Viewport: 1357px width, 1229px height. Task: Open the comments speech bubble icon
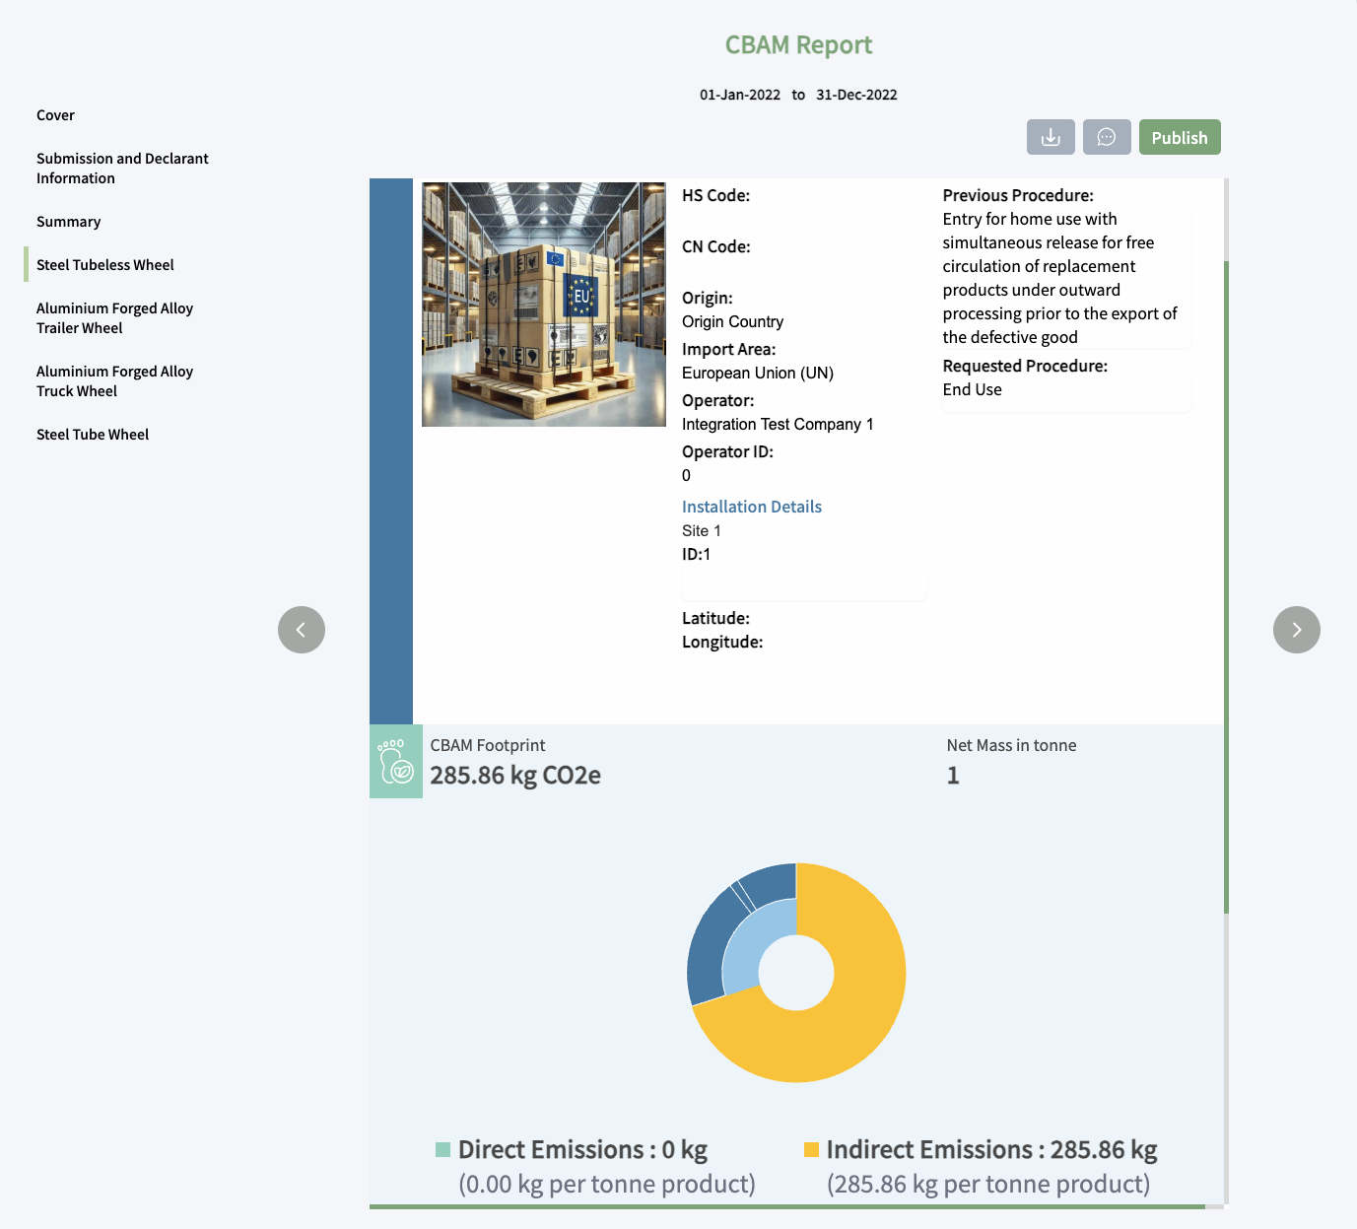coord(1107,137)
